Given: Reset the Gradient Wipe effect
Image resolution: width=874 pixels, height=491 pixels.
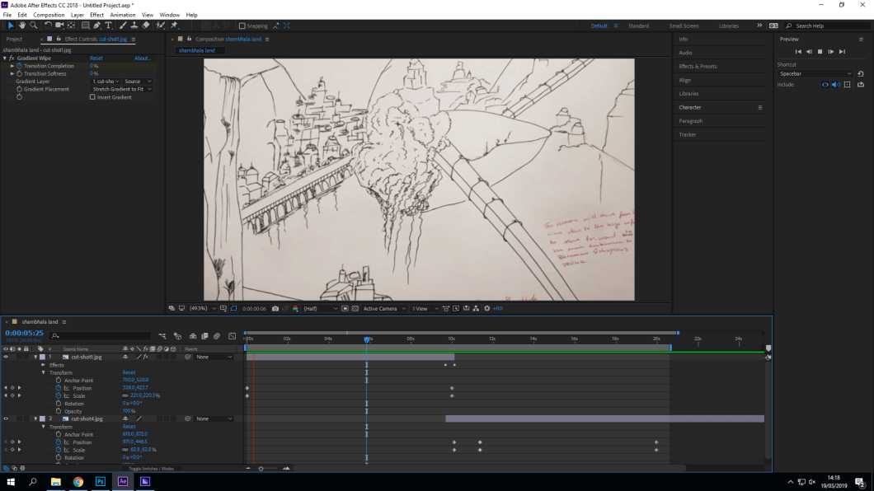Looking at the screenshot, I should (x=96, y=58).
